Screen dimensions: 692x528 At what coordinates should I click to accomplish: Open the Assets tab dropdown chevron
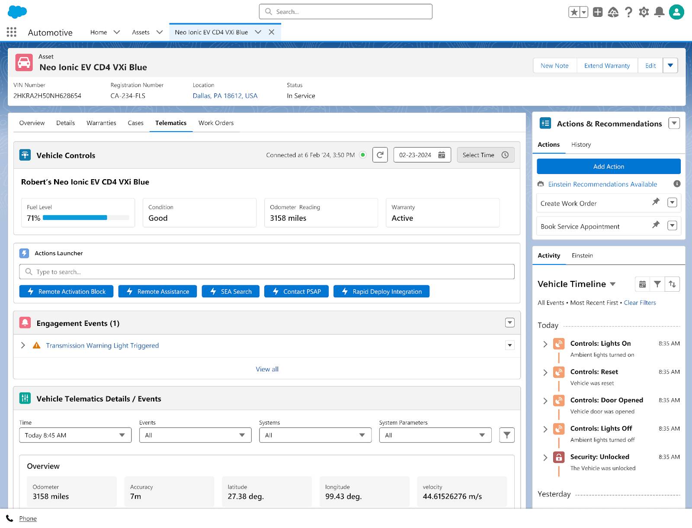[159, 32]
